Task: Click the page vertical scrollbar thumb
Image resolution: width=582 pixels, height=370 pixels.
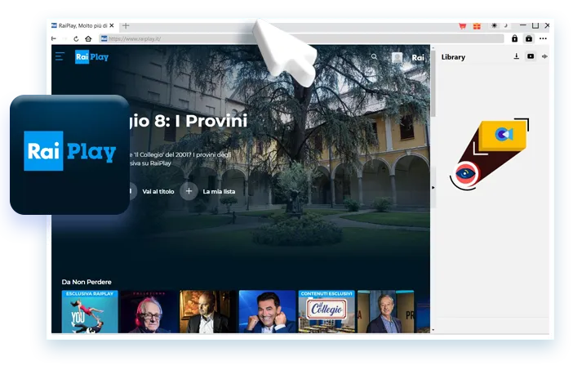Action: coord(433,80)
